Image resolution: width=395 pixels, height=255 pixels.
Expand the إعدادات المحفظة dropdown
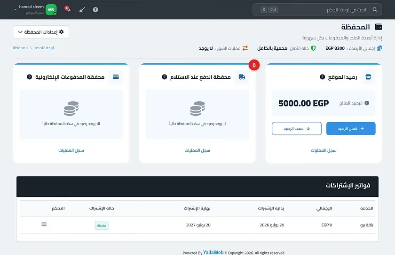pyautogui.click(x=41, y=32)
